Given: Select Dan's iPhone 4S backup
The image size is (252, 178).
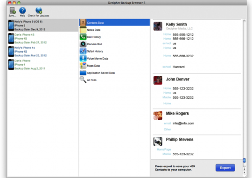Looking at the screenshot, I should click(43, 39).
